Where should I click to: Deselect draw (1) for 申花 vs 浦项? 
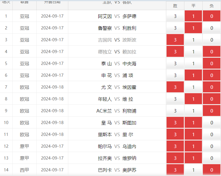pyautogui.click(x=193, y=75)
